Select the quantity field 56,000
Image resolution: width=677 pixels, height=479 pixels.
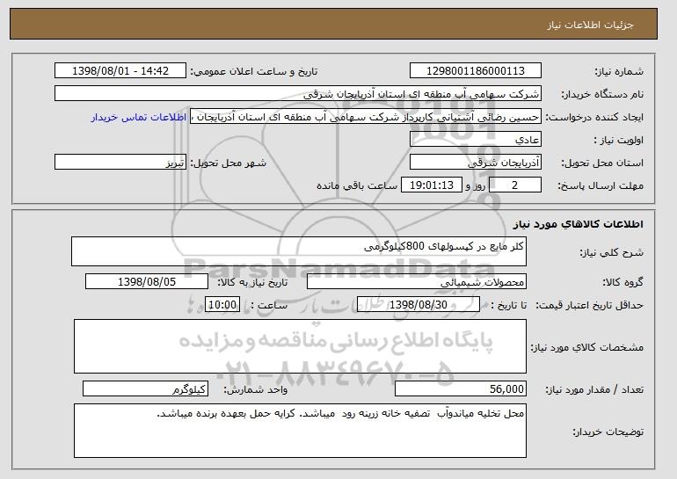point(461,388)
